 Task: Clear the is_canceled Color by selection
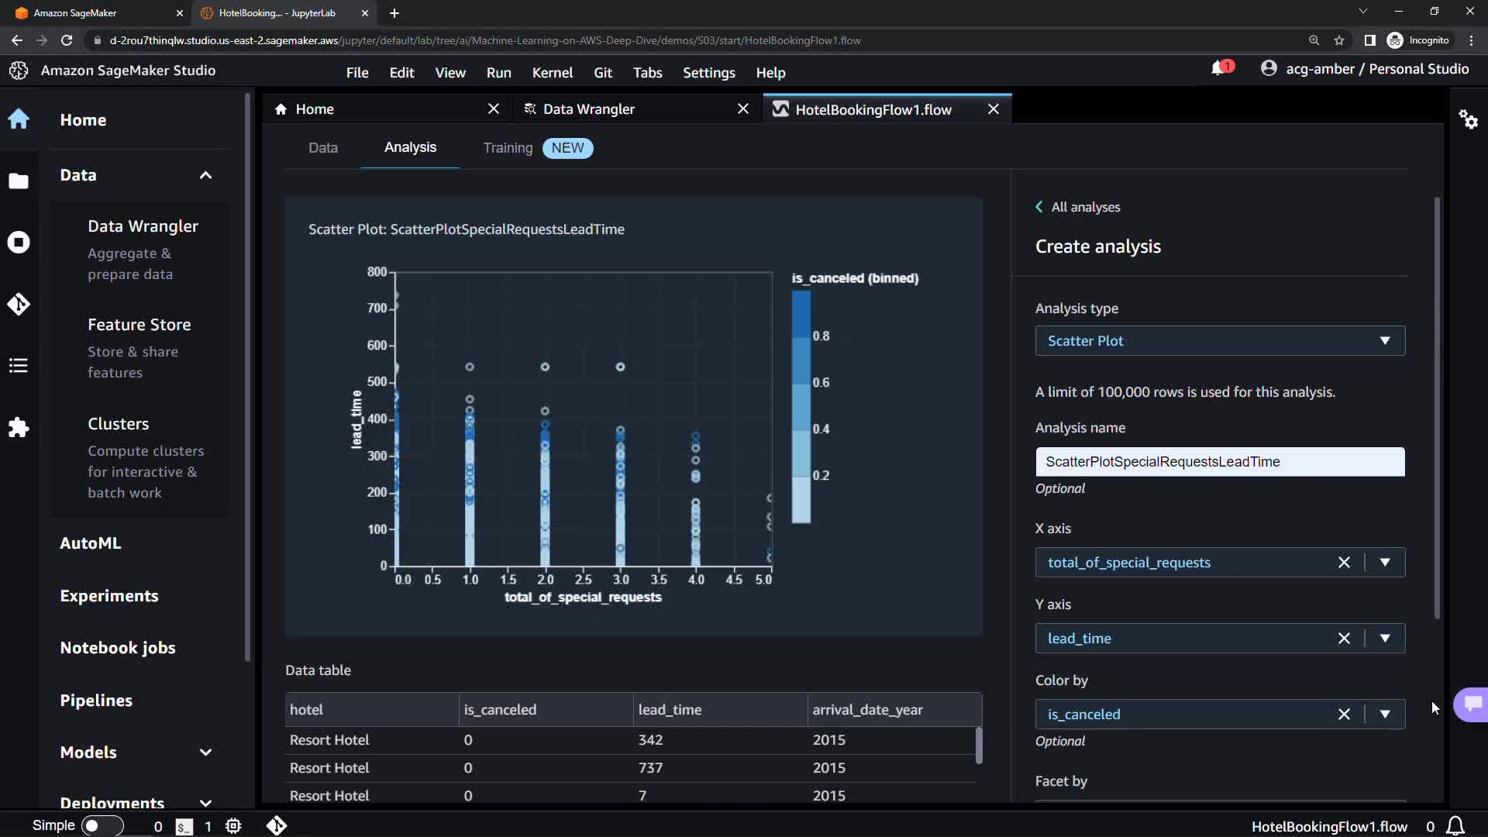(x=1344, y=715)
